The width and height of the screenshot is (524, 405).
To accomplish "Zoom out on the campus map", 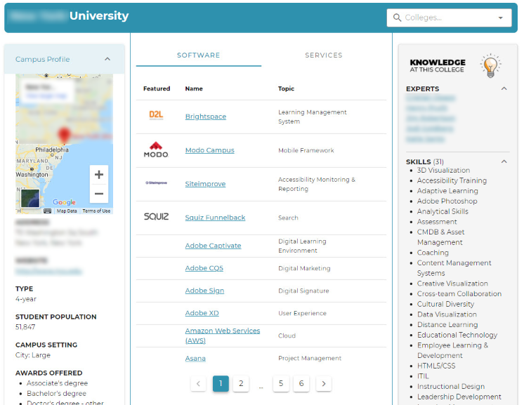I will (99, 194).
